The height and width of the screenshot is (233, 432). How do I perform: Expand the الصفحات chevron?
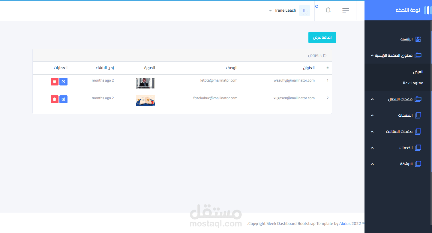pos(372,115)
